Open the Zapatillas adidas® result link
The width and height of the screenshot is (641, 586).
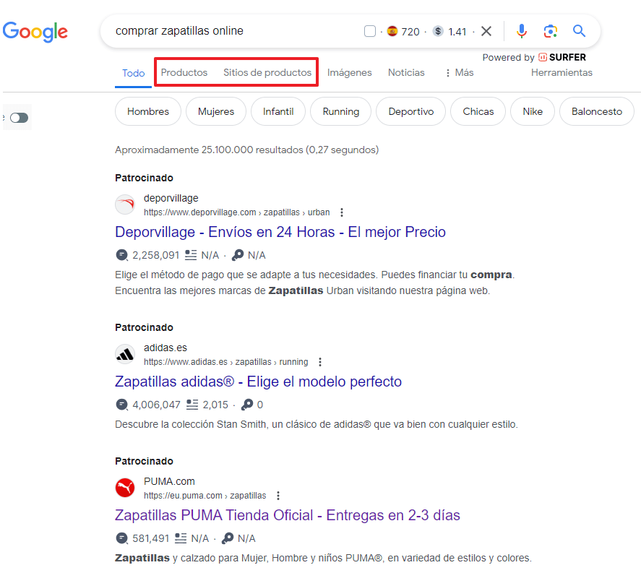pos(259,382)
